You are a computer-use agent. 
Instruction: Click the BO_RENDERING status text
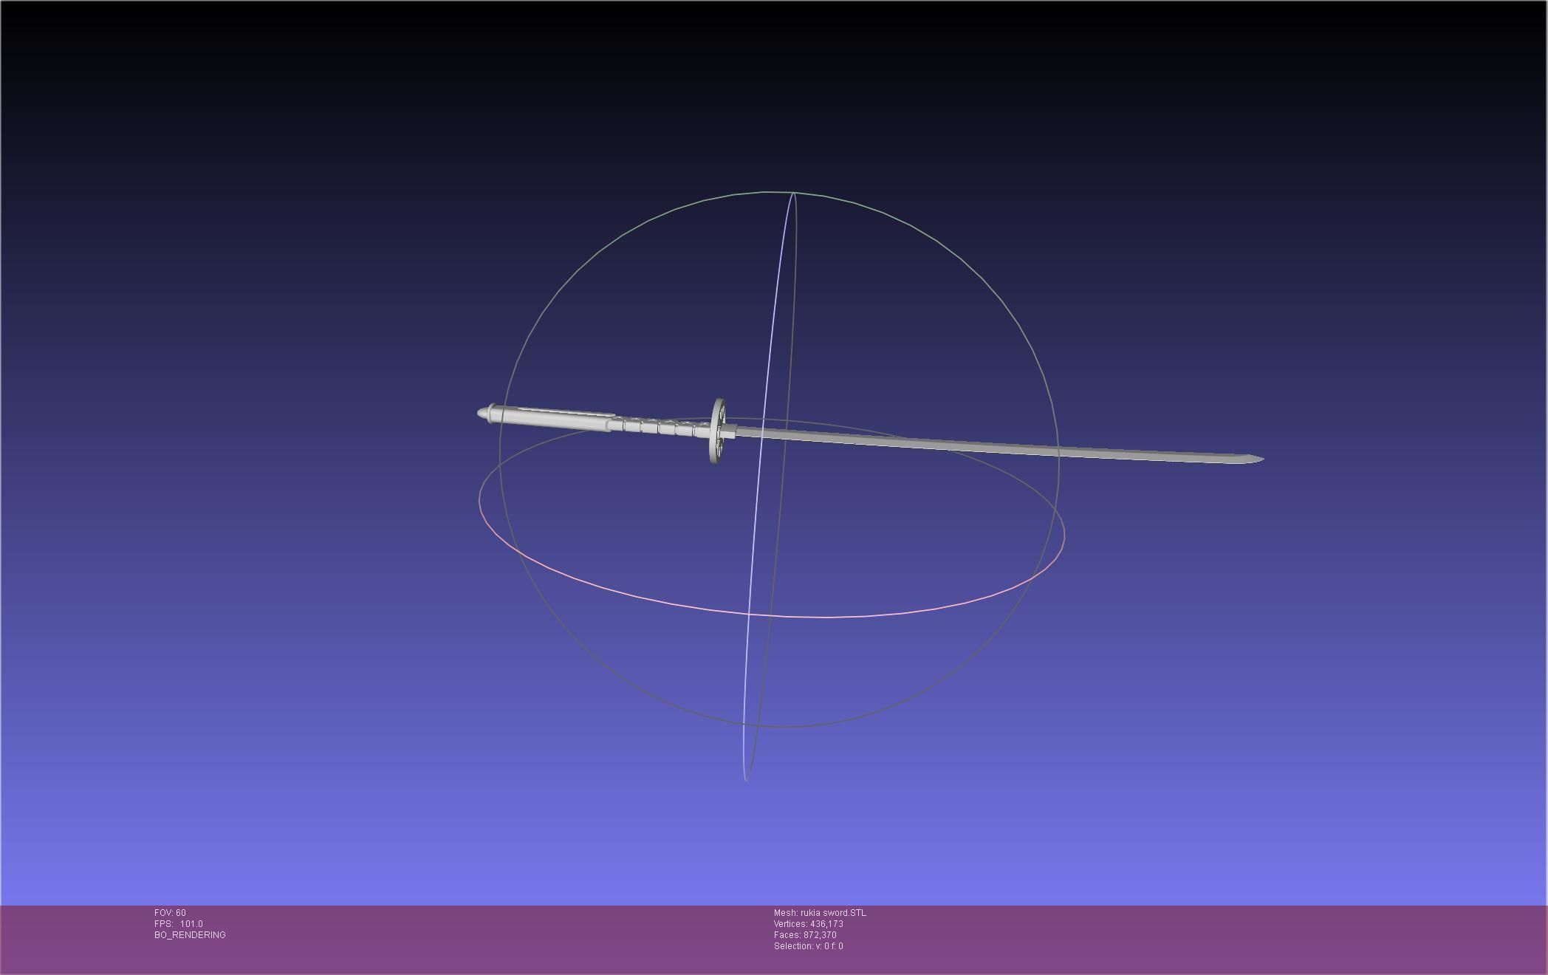tap(190, 935)
